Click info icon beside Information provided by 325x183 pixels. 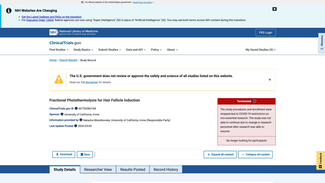click(x=81, y=120)
